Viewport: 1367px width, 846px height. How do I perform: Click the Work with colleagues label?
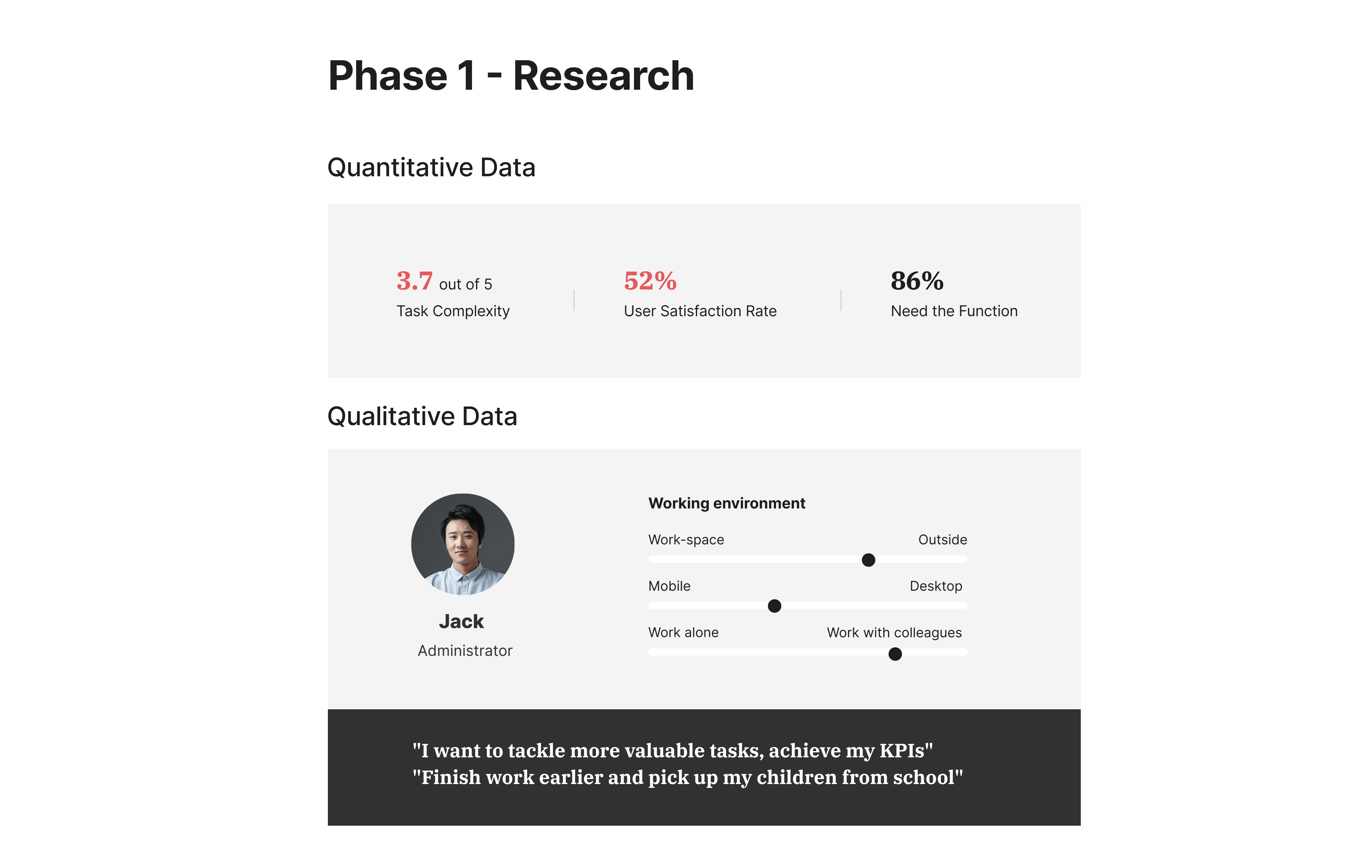click(894, 633)
